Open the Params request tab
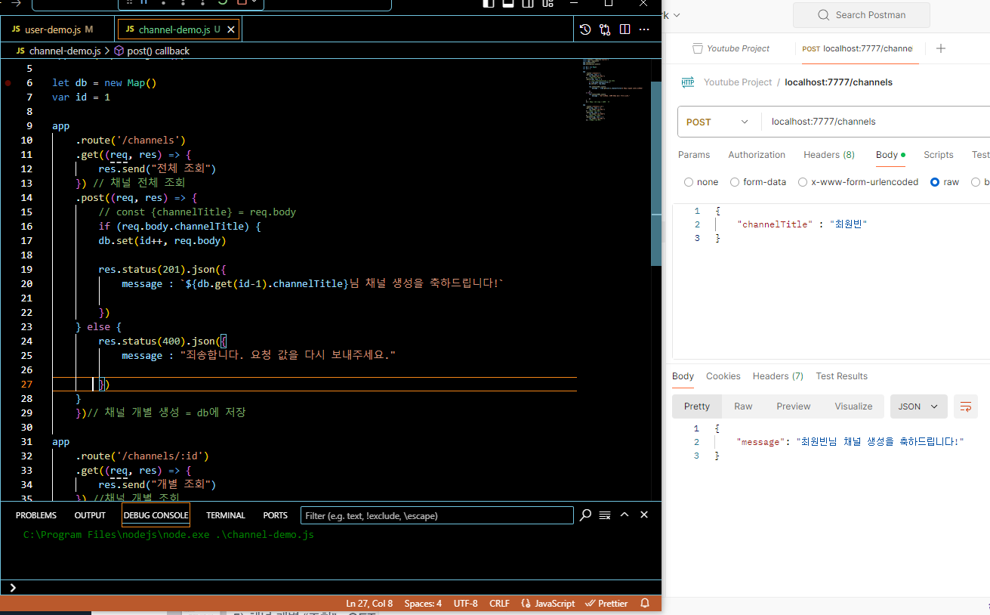 click(694, 155)
